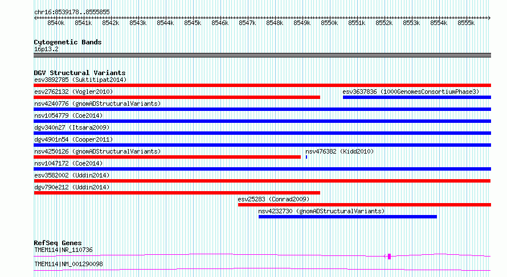507x277 pixels.
Task: Click the esv3582002 (Uddin2014) red bar
Action: click(262, 181)
